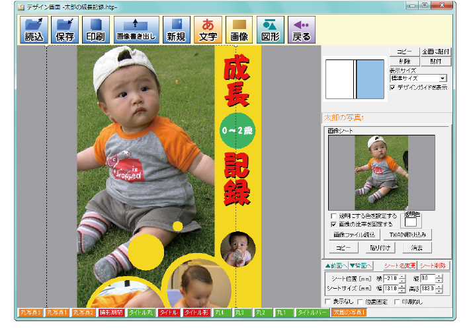Viewport: 469px width, 331px height.
Task: Check the 表示なし checkbox
Action: coord(328,301)
